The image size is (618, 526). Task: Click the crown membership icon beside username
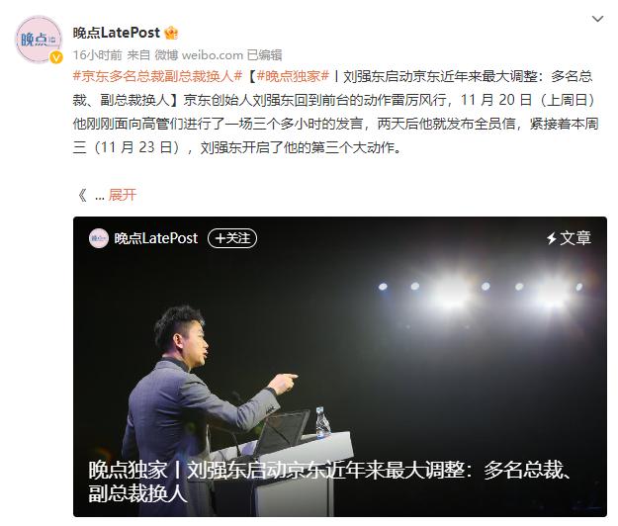coord(171,33)
